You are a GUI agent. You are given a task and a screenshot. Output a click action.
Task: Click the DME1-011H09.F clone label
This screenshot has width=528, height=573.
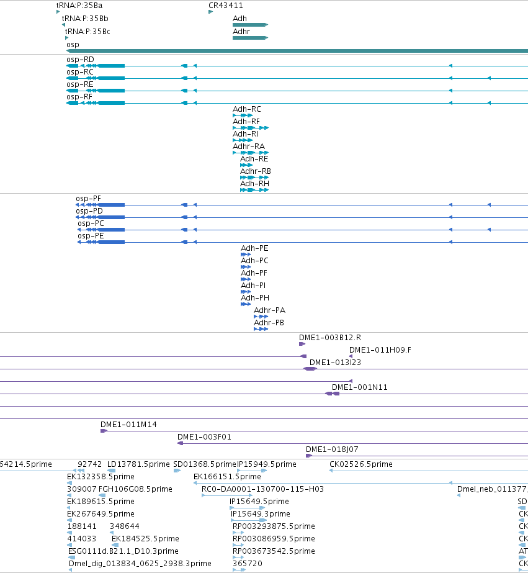[x=380, y=350]
